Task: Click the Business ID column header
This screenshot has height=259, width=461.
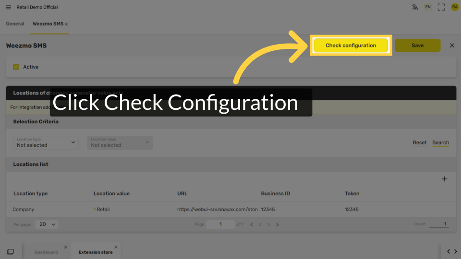Action: pos(275,193)
